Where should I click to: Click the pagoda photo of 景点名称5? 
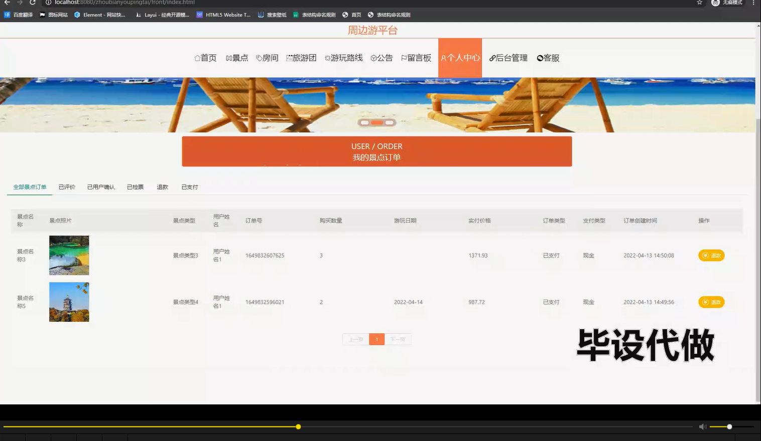tap(69, 302)
